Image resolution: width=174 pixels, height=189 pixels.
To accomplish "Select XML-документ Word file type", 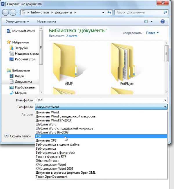I will coord(101,165).
